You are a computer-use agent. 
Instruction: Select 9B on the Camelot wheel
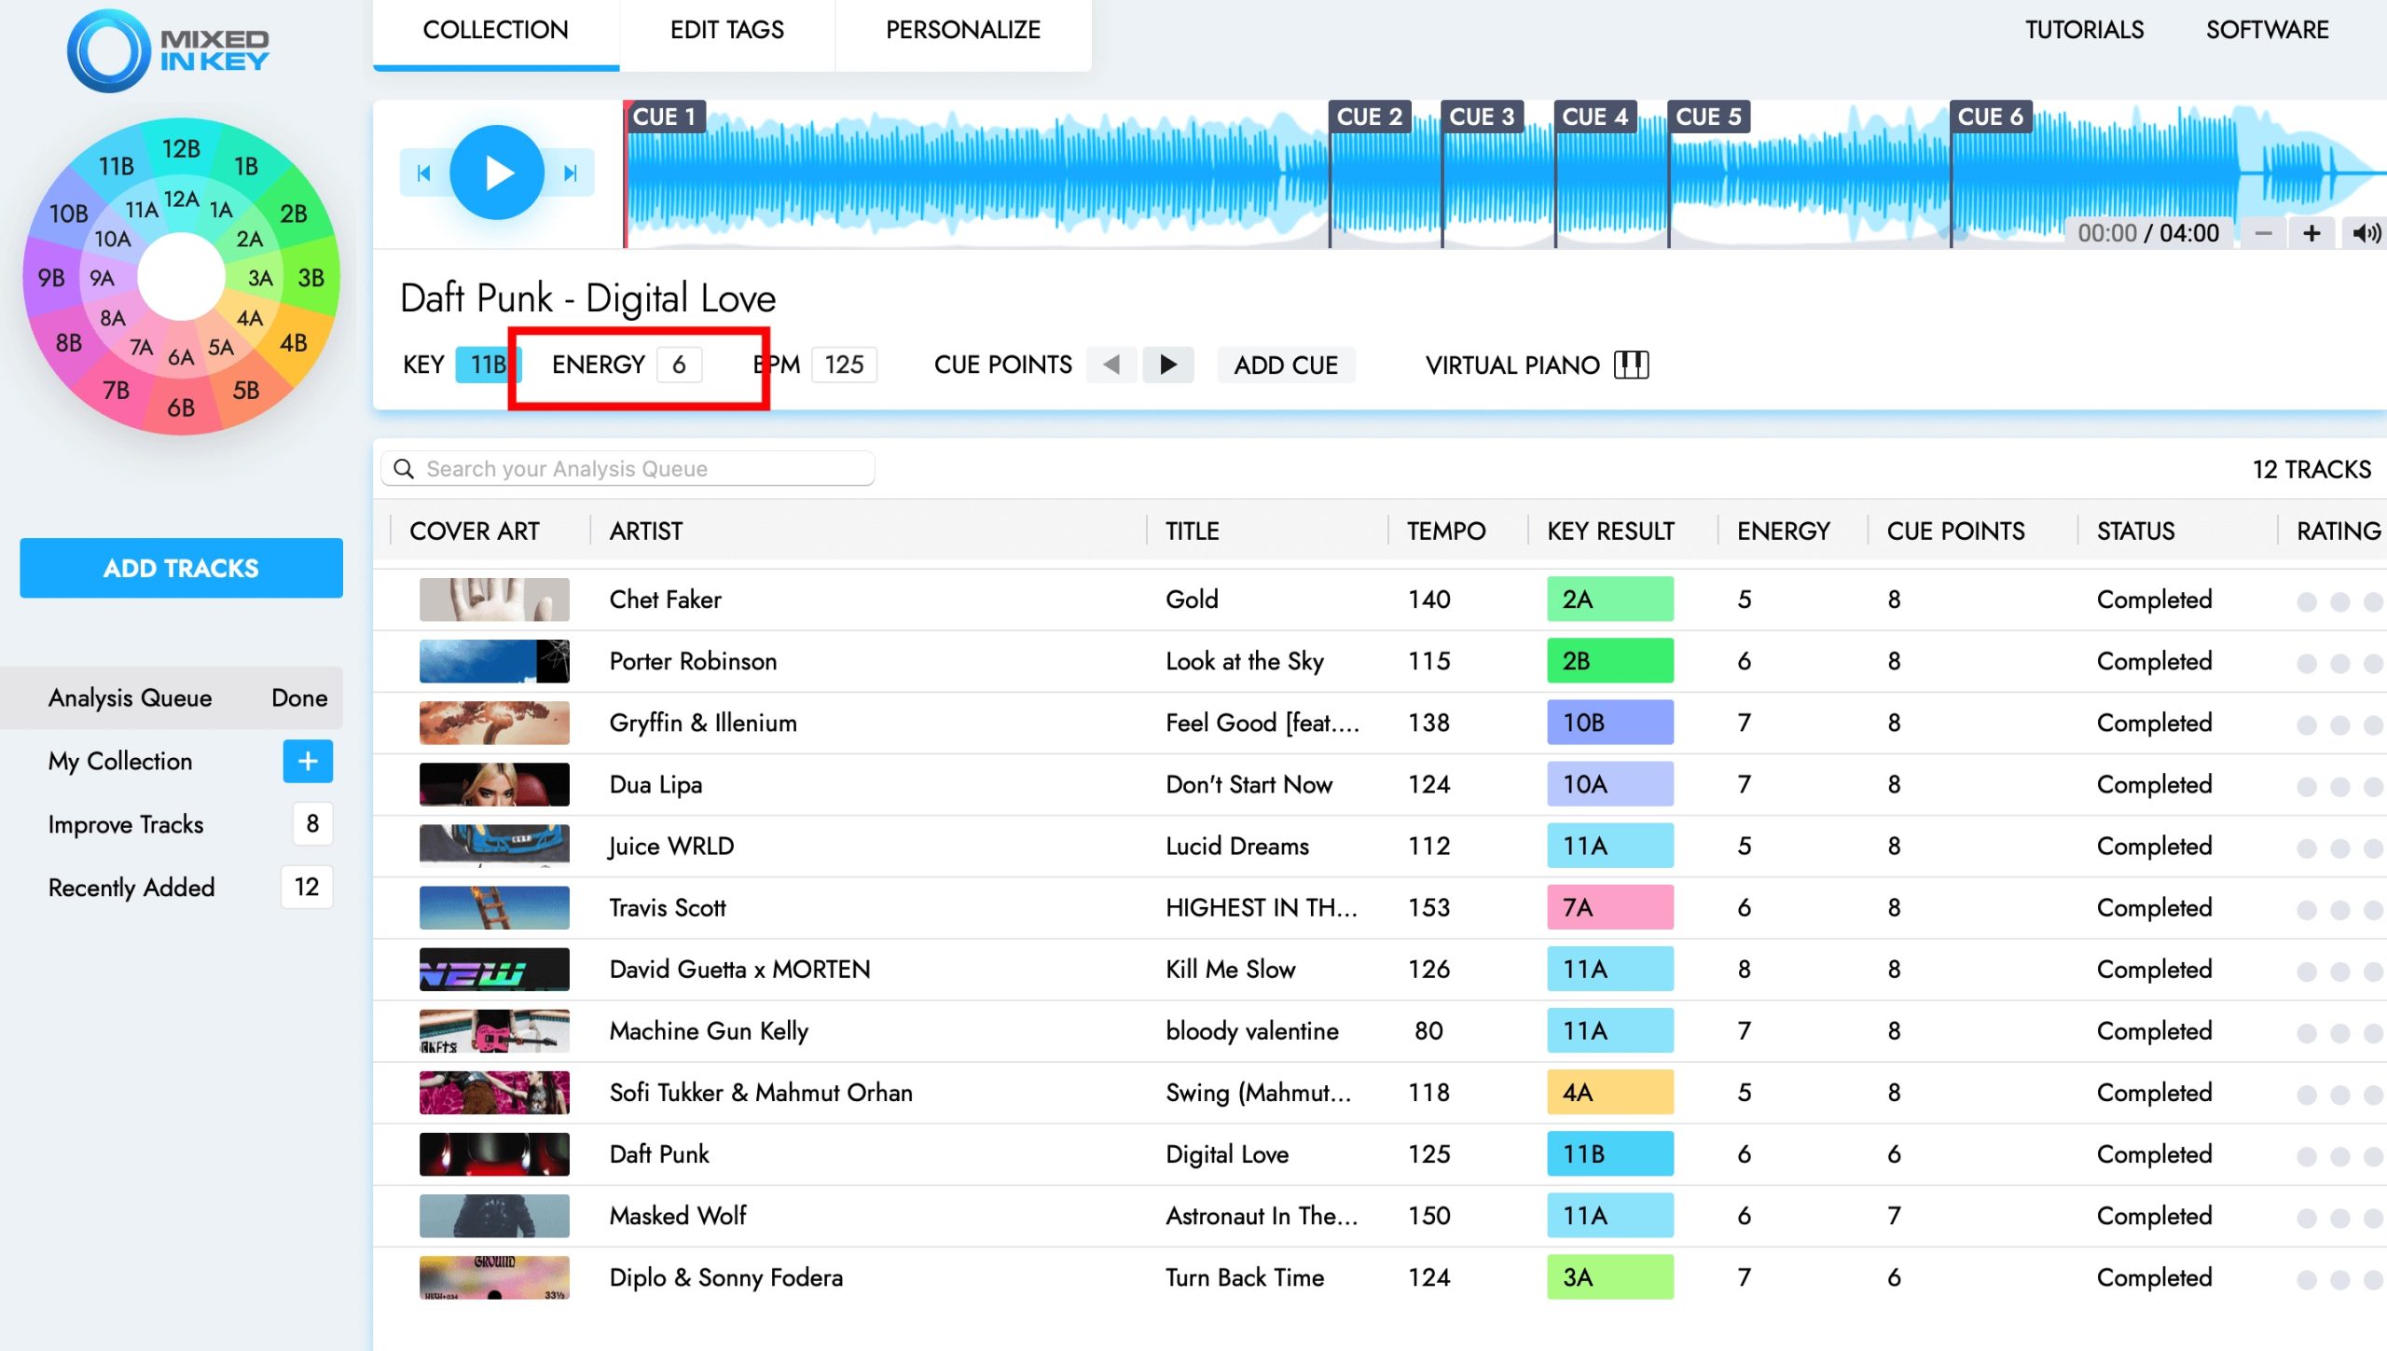51,278
